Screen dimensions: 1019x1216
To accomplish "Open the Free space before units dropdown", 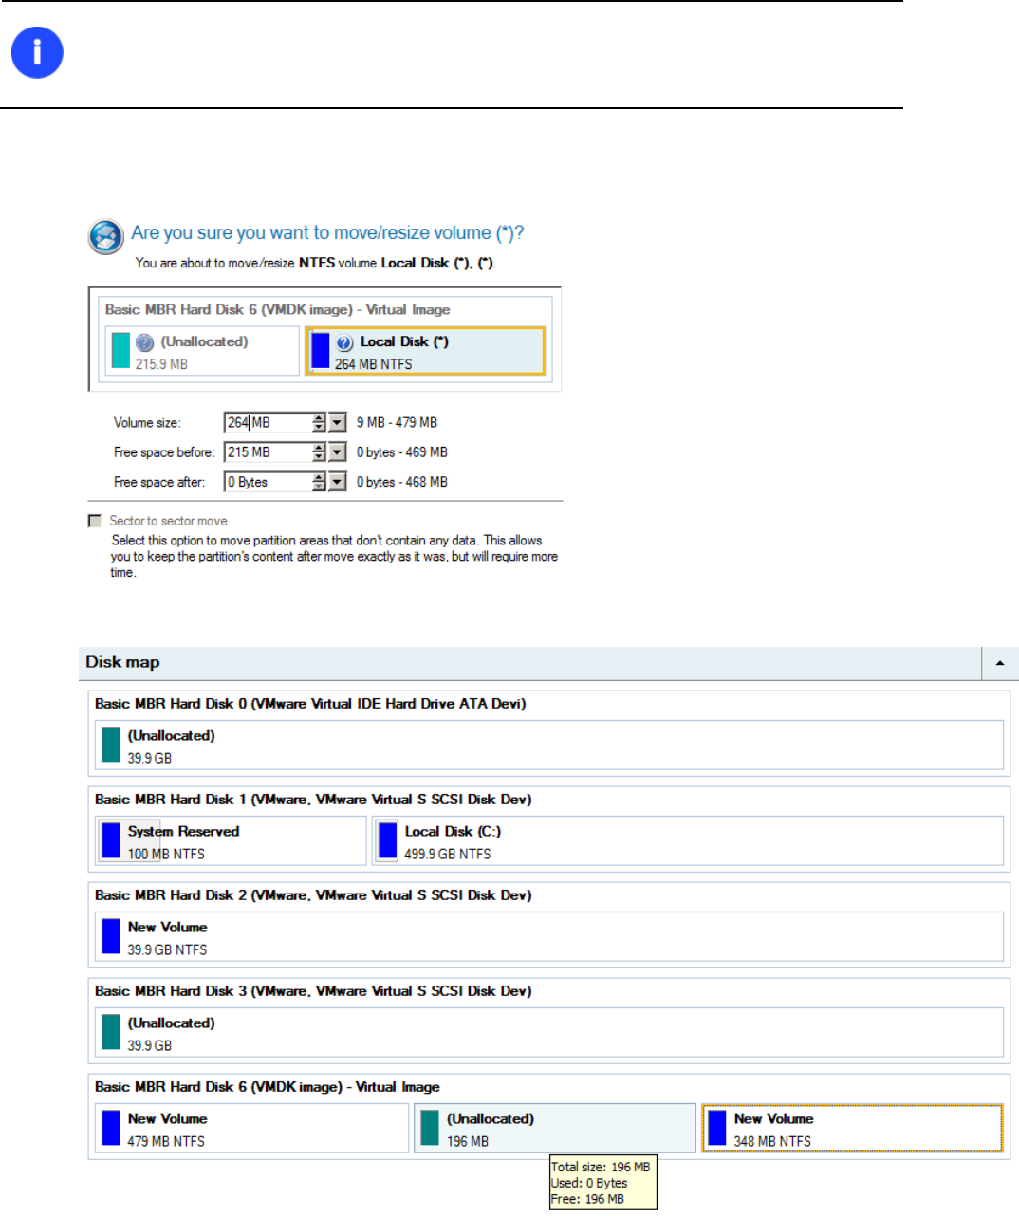I will point(338,452).
